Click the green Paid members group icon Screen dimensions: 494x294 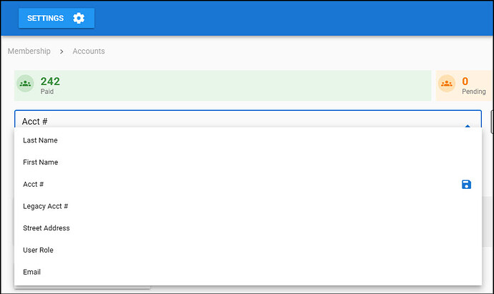26,84
